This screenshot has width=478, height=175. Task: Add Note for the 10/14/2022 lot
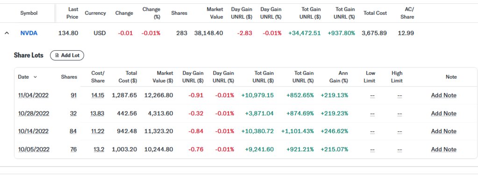coord(443,131)
